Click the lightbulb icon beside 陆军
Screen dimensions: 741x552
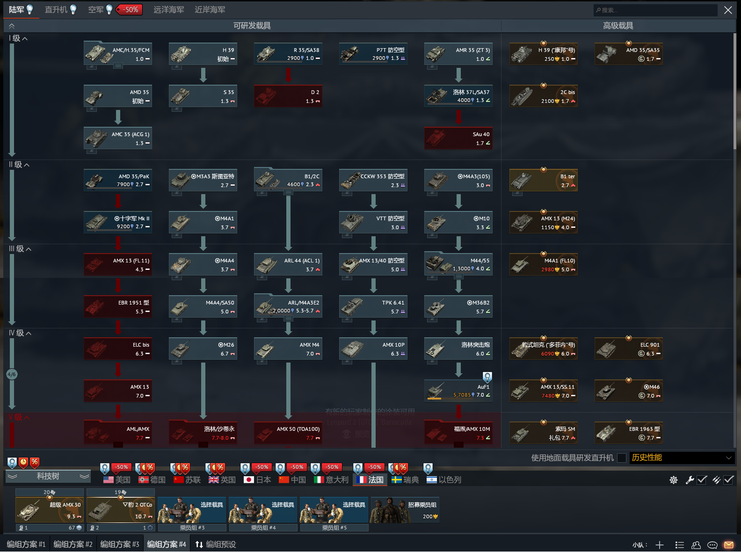[x=30, y=9]
